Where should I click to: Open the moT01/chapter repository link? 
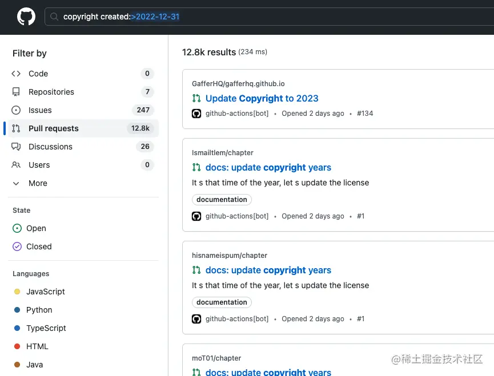[216, 358]
